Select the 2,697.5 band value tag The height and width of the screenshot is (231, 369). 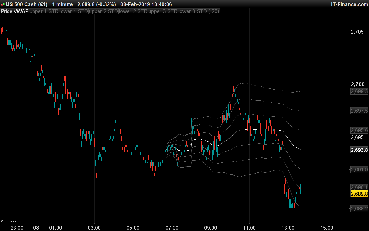pos(359,111)
